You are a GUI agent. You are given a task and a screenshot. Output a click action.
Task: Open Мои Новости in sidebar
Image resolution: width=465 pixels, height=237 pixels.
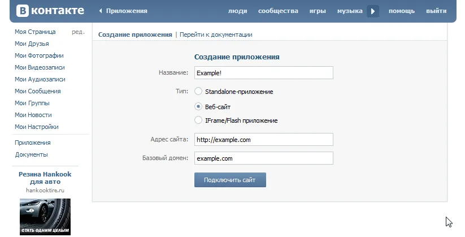33,115
